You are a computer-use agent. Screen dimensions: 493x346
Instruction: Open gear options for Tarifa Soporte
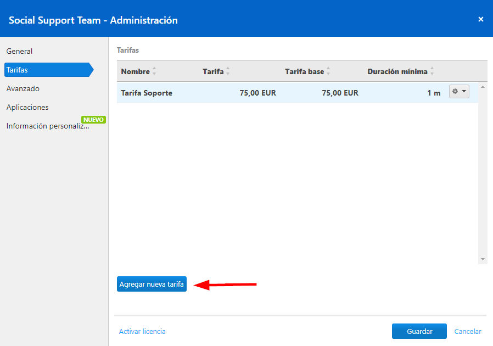(459, 92)
